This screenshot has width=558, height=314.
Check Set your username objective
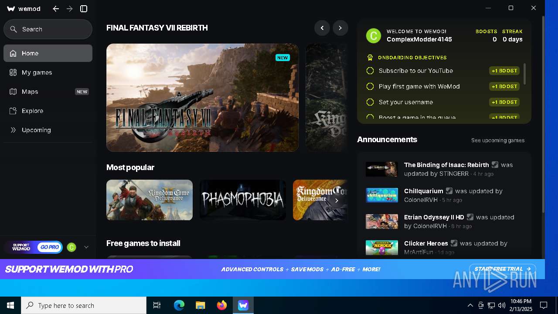point(370,102)
